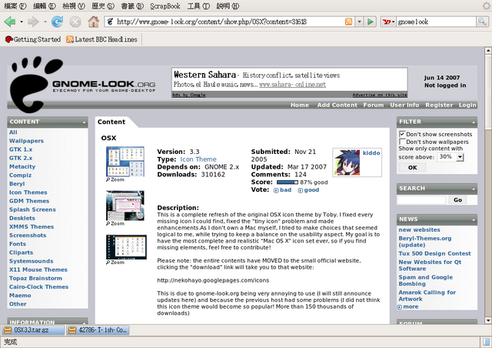Image resolution: width=492 pixels, height=348 pixels.
Task: Click the Login link
Action: point(467,105)
